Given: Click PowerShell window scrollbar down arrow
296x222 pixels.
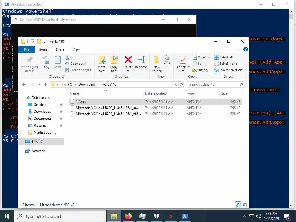Looking at the screenshot, I should pos(291,206).
